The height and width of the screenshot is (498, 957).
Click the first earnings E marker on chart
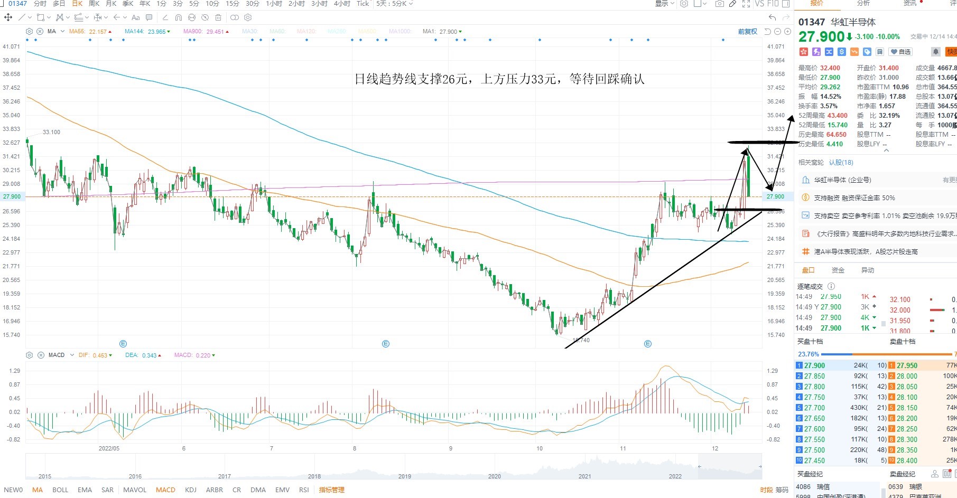pos(123,344)
